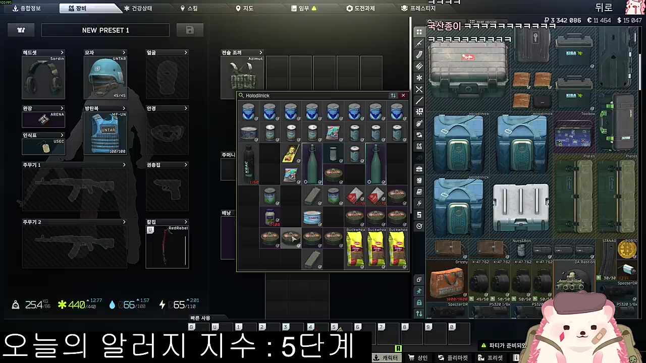The image size is (646, 363).
Task: Select the Grizzly medical kit in the stash
Action: click(447, 281)
